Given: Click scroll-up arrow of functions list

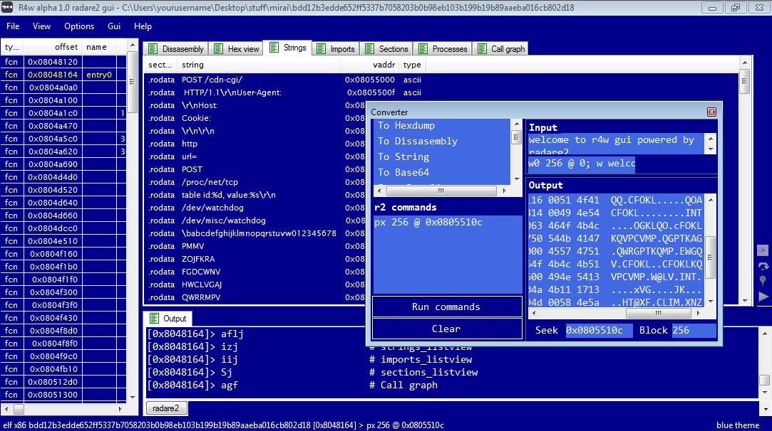Looking at the screenshot, I should tap(133, 46).
